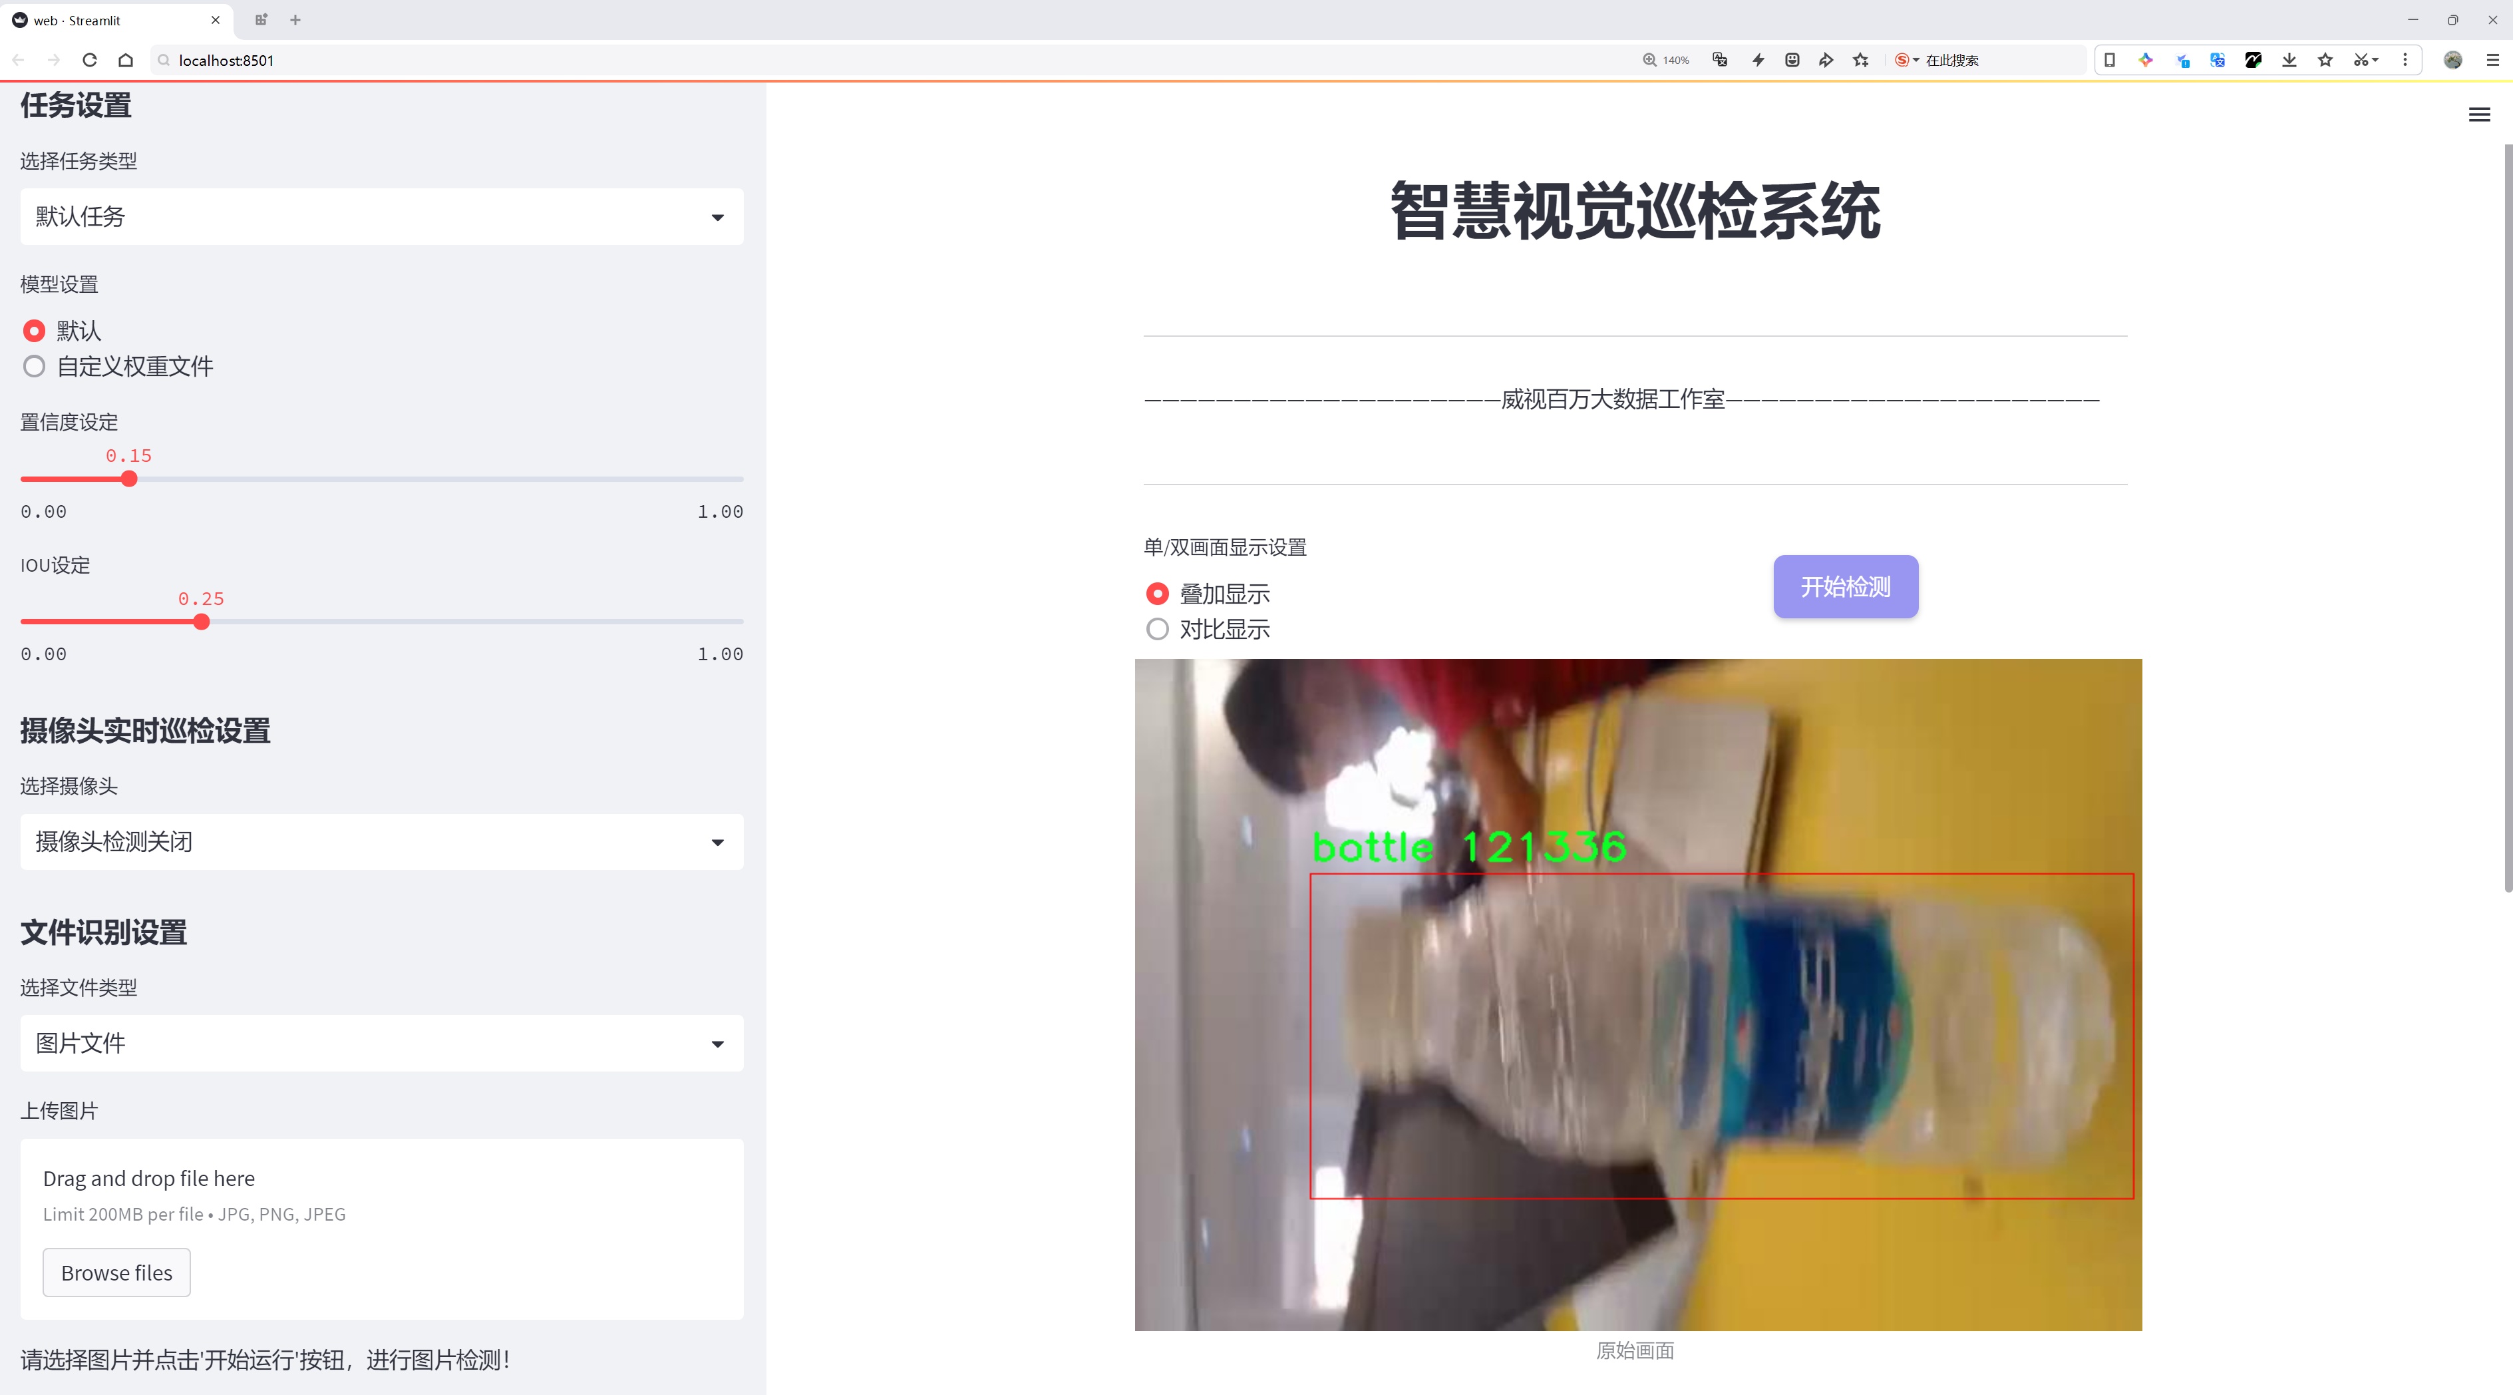Select the 对比显示 display mode
The height and width of the screenshot is (1395, 2513).
(1157, 629)
